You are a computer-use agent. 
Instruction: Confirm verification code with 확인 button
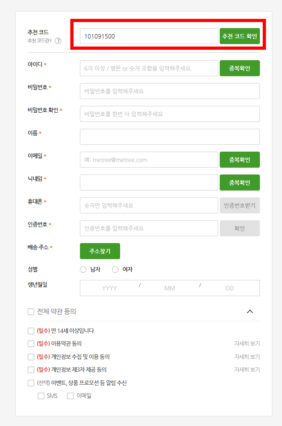click(x=239, y=228)
